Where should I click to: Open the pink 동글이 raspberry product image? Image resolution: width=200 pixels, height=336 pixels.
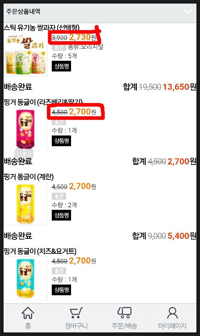point(25,129)
